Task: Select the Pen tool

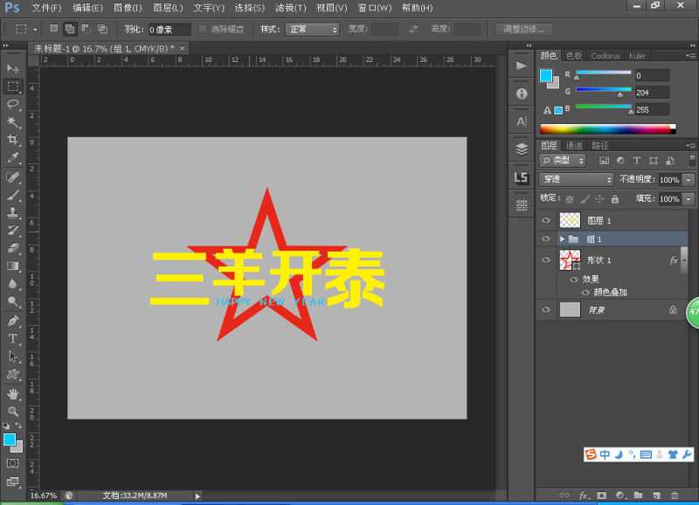Action: coord(13,321)
